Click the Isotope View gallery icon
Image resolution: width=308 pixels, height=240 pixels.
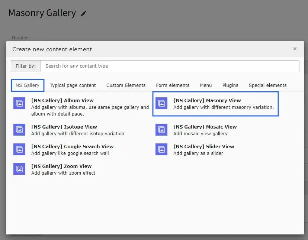click(x=19, y=130)
